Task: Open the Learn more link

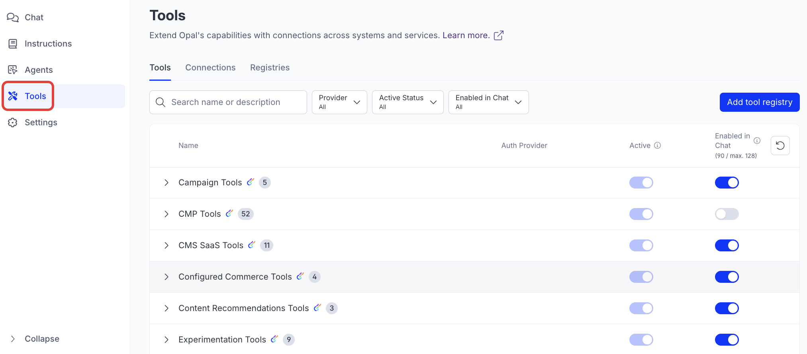Action: (466, 35)
